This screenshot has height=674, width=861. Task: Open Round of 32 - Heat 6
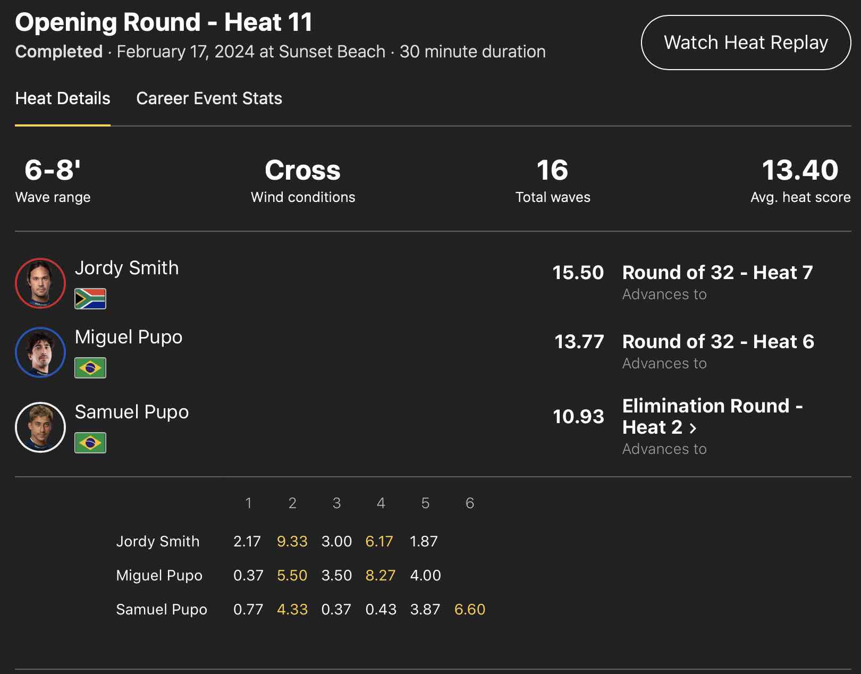pos(718,342)
